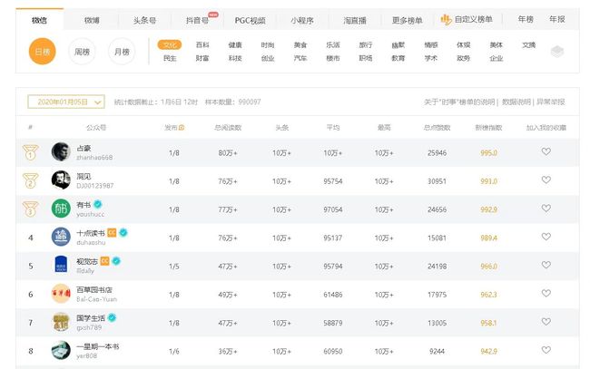Open 占豪's avatar image

click(61, 151)
